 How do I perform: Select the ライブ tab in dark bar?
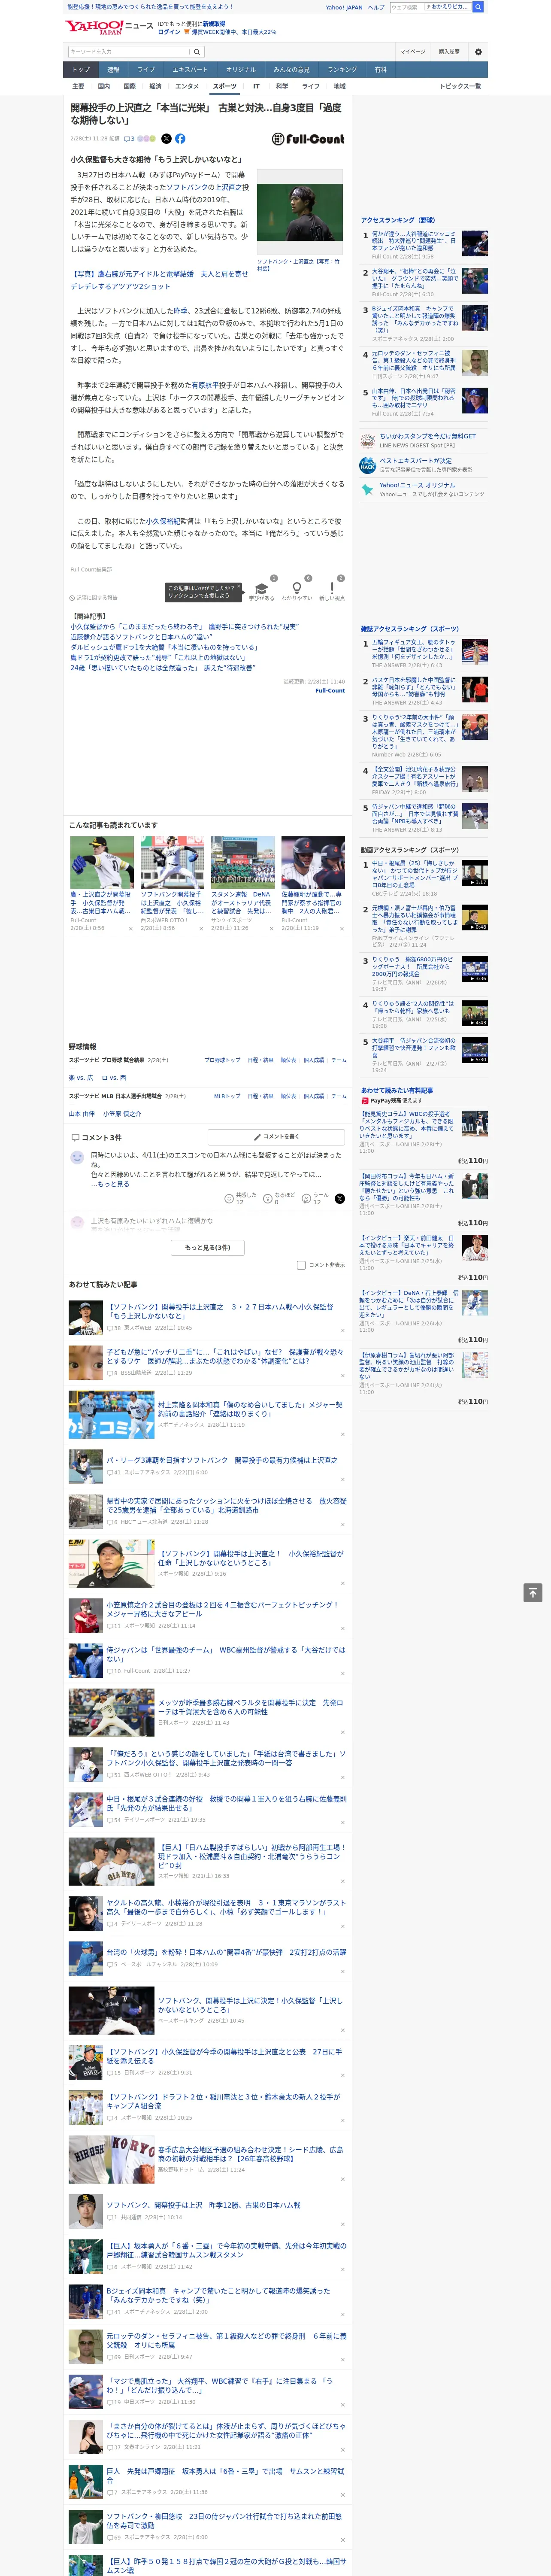tap(146, 70)
